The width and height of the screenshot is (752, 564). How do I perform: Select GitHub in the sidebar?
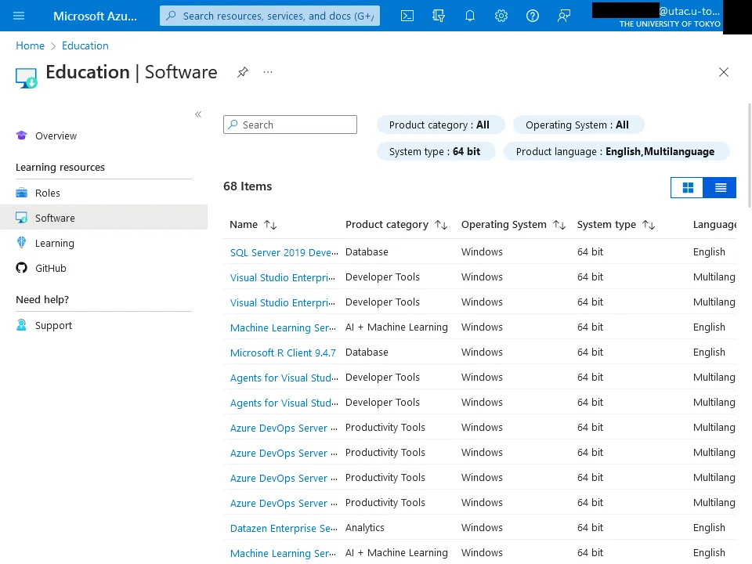pyautogui.click(x=51, y=268)
